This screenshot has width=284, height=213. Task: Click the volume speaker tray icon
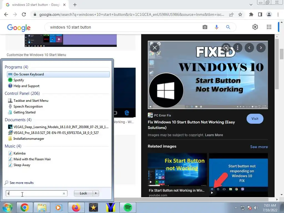256,208
